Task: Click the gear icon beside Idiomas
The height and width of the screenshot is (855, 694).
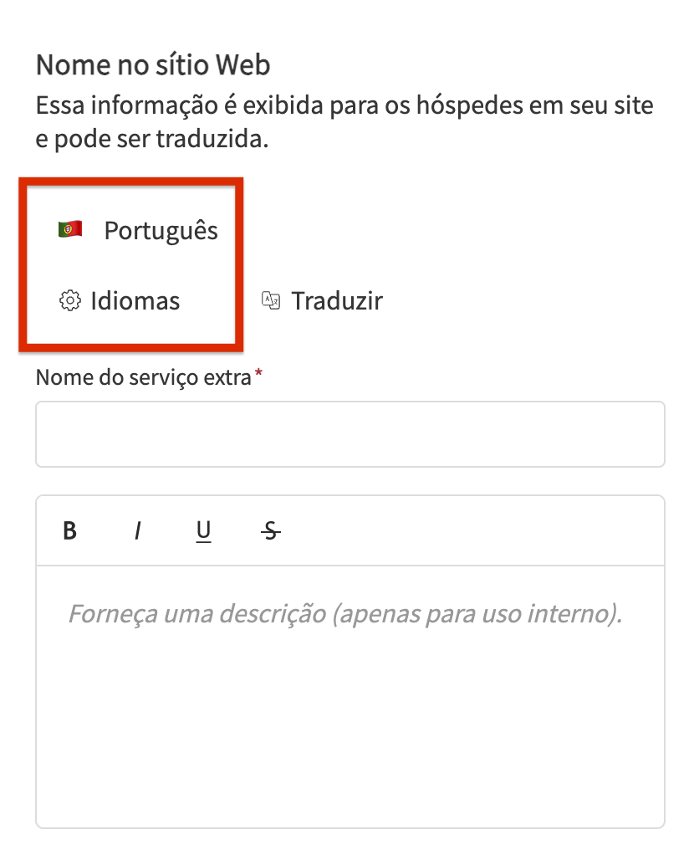Action: coord(69,300)
